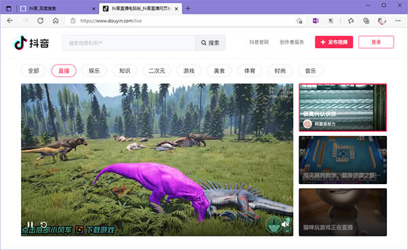Refresh the live stream player

(x=44, y=224)
